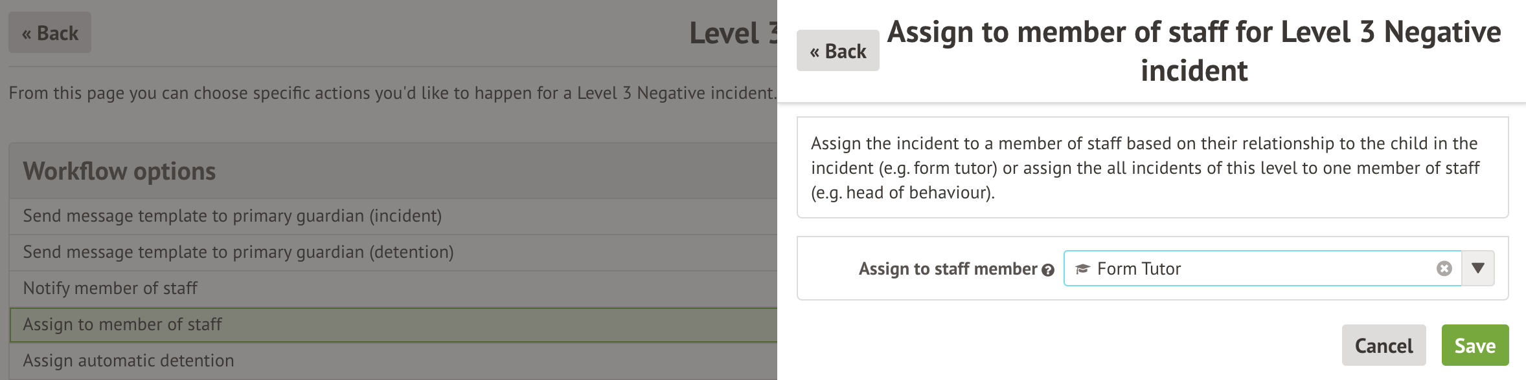Image resolution: width=1526 pixels, height=380 pixels.
Task: Click the dimmed page's introductory sentence
Action: click(392, 93)
